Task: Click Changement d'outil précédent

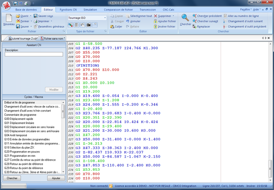Action: click(x=245, y=26)
